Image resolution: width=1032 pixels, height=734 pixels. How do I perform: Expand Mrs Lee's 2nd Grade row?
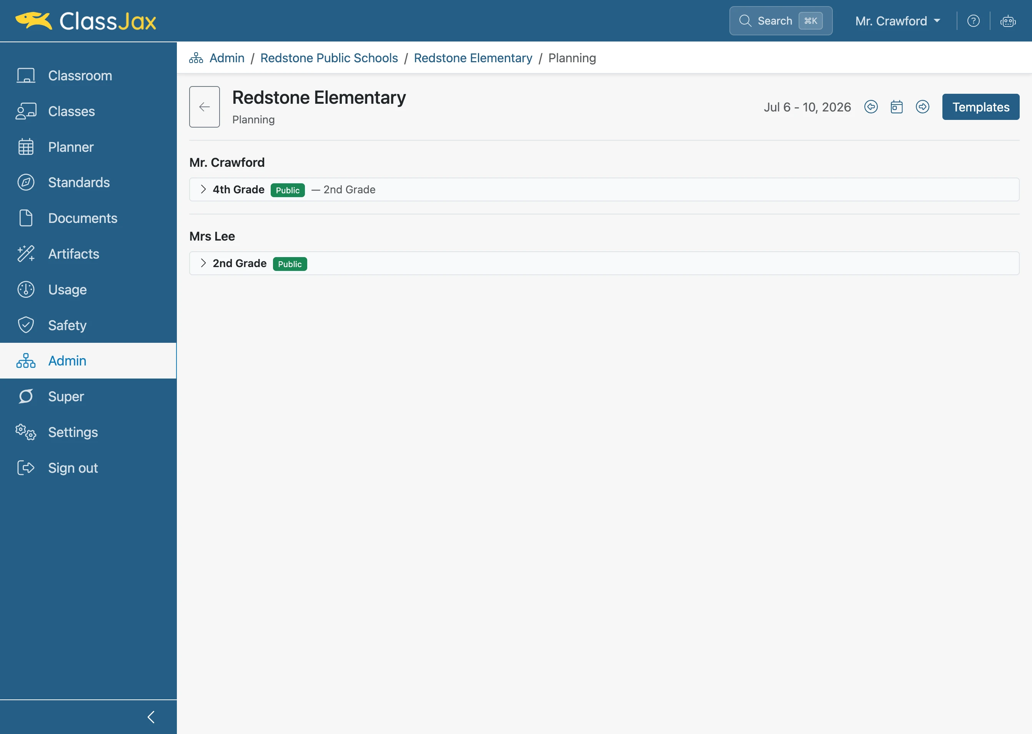coord(604,264)
